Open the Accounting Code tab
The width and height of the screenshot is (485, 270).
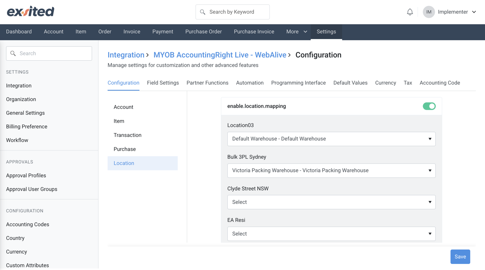click(x=440, y=83)
